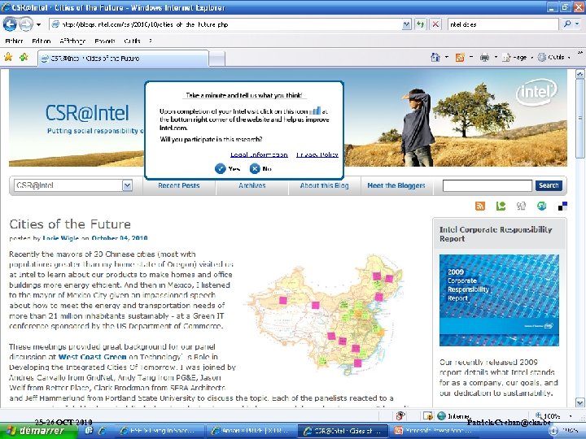Image resolution: width=586 pixels, height=439 pixels.
Task: Open author Lorie Wigle link
Action: [x=61, y=238]
